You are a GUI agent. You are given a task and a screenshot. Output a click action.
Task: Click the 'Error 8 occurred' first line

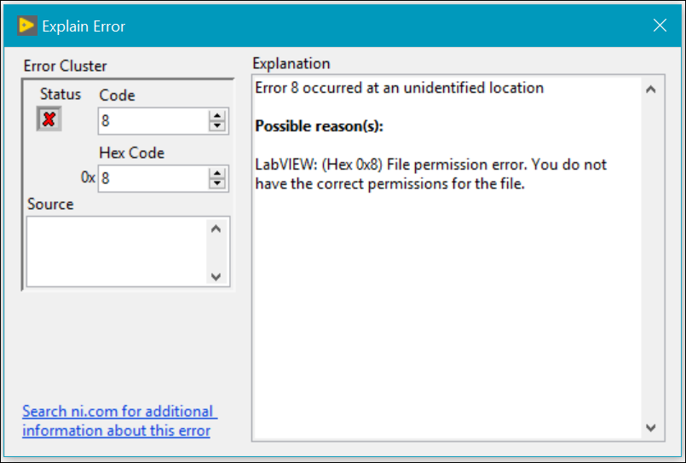point(399,88)
